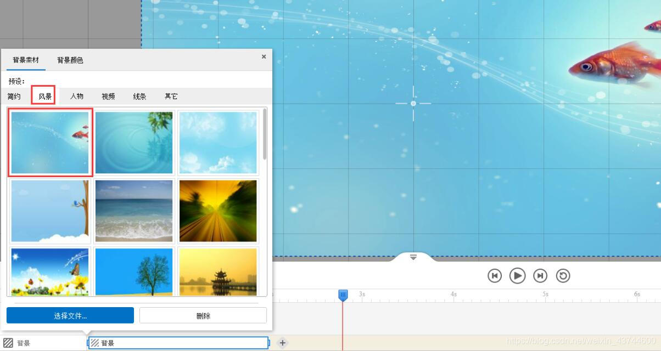Choose the yellow motion-blur road thumbnail
This screenshot has height=351, width=661.
(218, 211)
